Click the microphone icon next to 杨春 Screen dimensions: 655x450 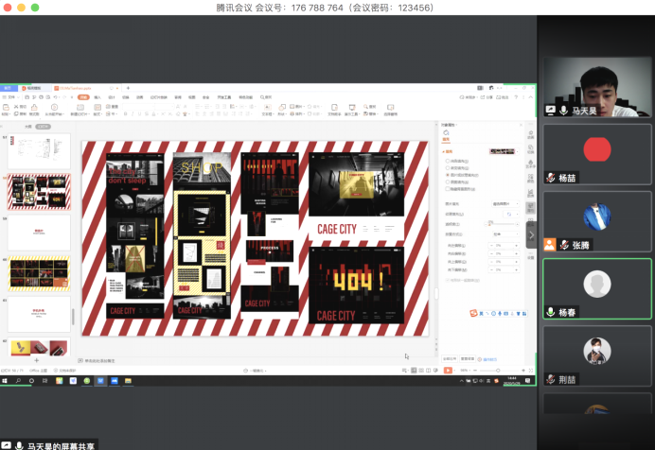[550, 312]
